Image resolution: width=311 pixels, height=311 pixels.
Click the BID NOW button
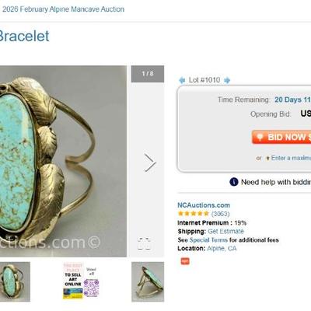pyautogui.click(x=281, y=137)
